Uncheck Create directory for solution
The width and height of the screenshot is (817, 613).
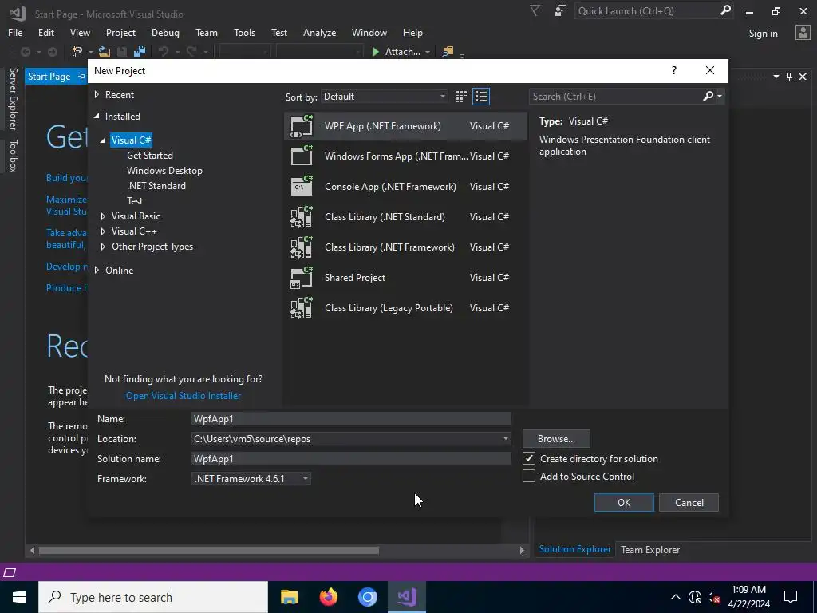529,458
